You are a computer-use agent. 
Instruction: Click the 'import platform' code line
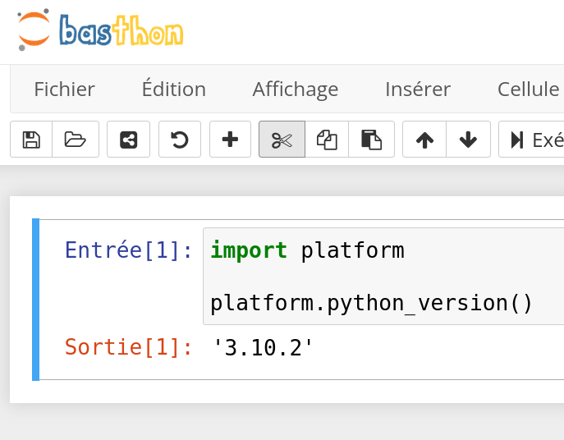[x=308, y=250]
